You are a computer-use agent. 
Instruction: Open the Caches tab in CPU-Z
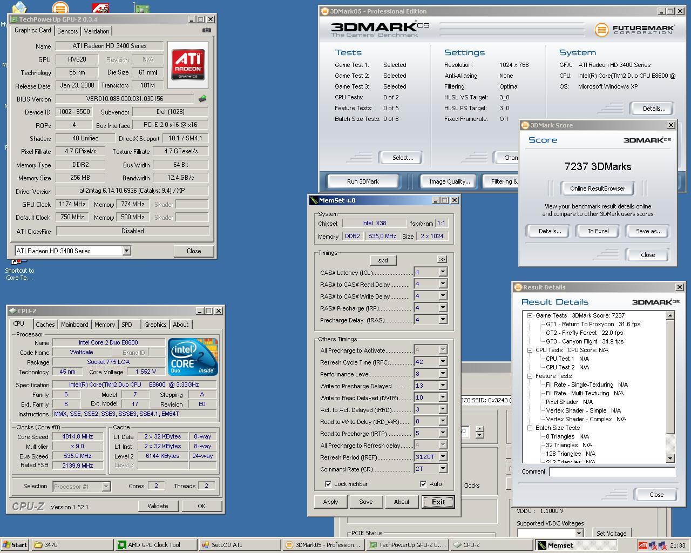(45, 325)
